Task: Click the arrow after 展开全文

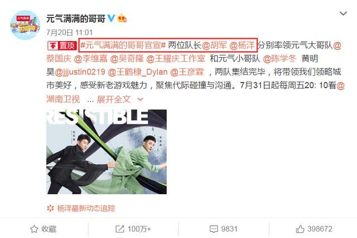Action: tap(141, 99)
